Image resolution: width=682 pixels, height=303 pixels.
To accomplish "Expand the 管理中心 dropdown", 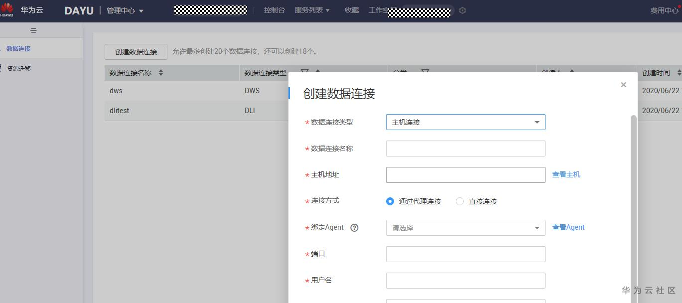I will (125, 10).
